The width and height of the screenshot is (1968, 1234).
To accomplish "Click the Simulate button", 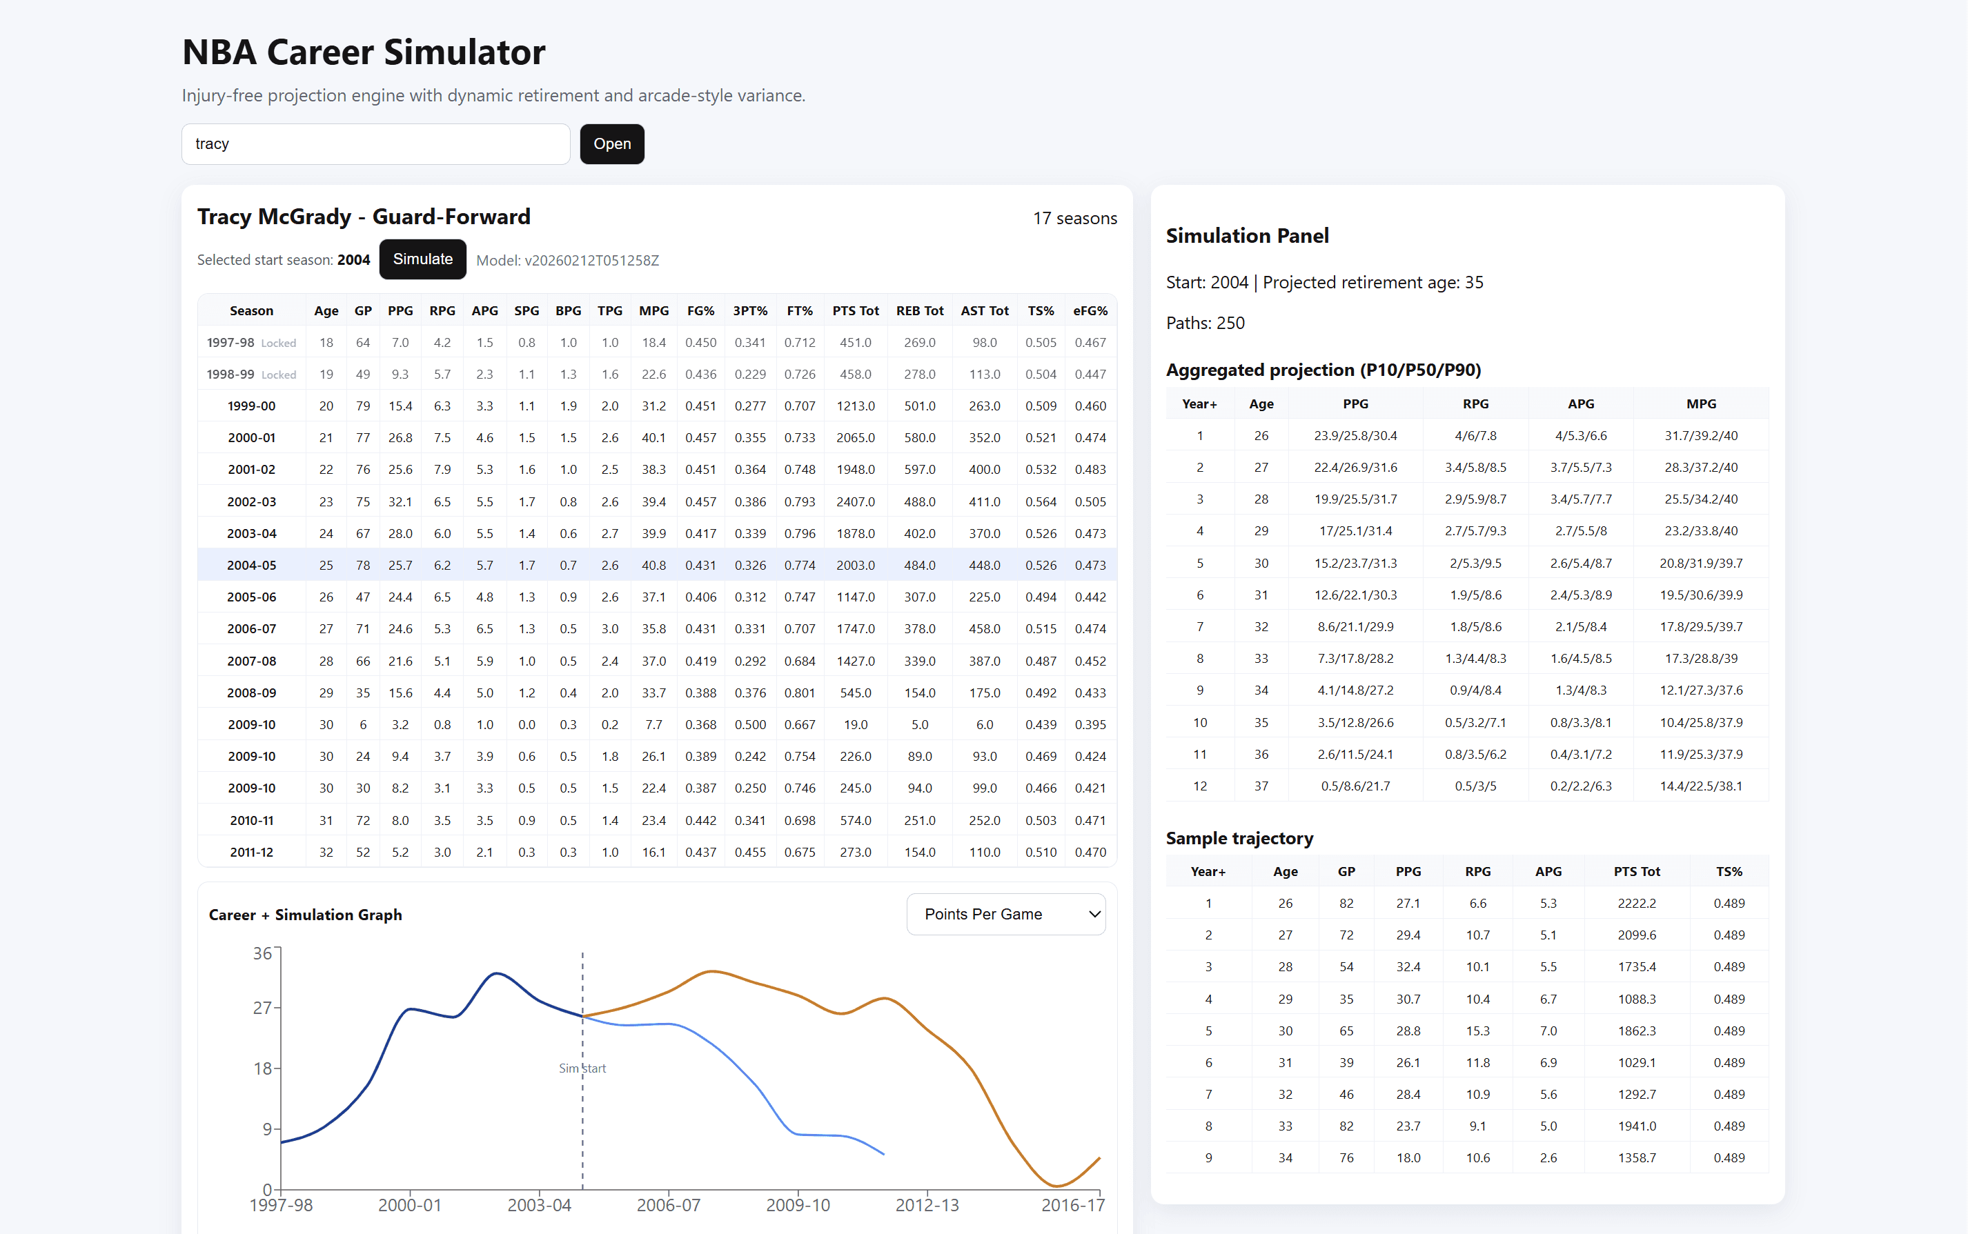I will coord(422,259).
